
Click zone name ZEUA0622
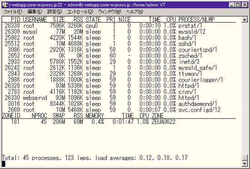coord(164,122)
